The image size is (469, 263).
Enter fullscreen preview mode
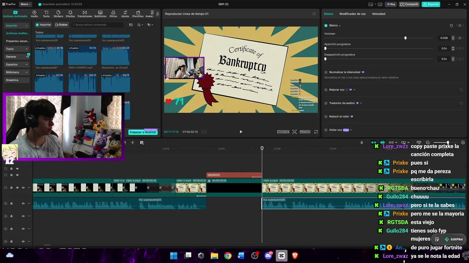(x=316, y=131)
